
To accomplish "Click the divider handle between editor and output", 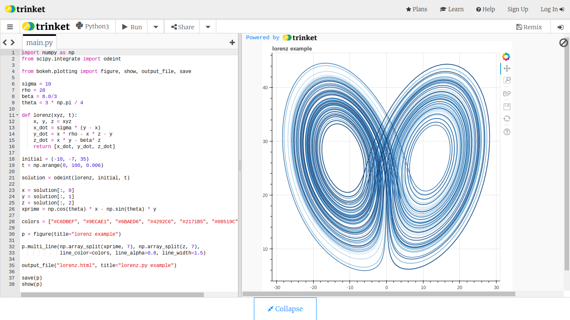I will point(240,165).
